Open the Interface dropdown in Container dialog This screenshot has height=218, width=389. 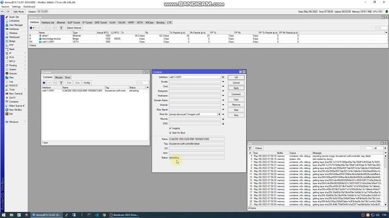(223, 77)
